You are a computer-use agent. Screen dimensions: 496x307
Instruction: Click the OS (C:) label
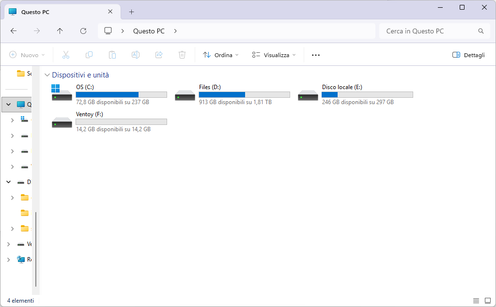coord(85,87)
